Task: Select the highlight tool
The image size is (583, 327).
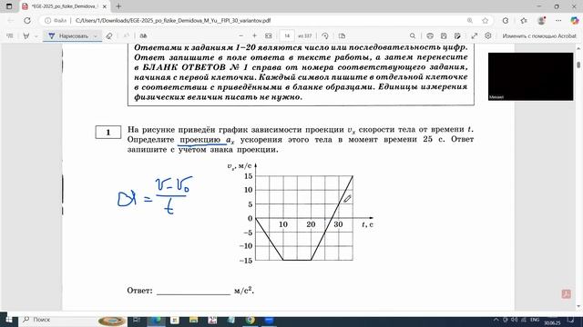Action: coord(26,36)
